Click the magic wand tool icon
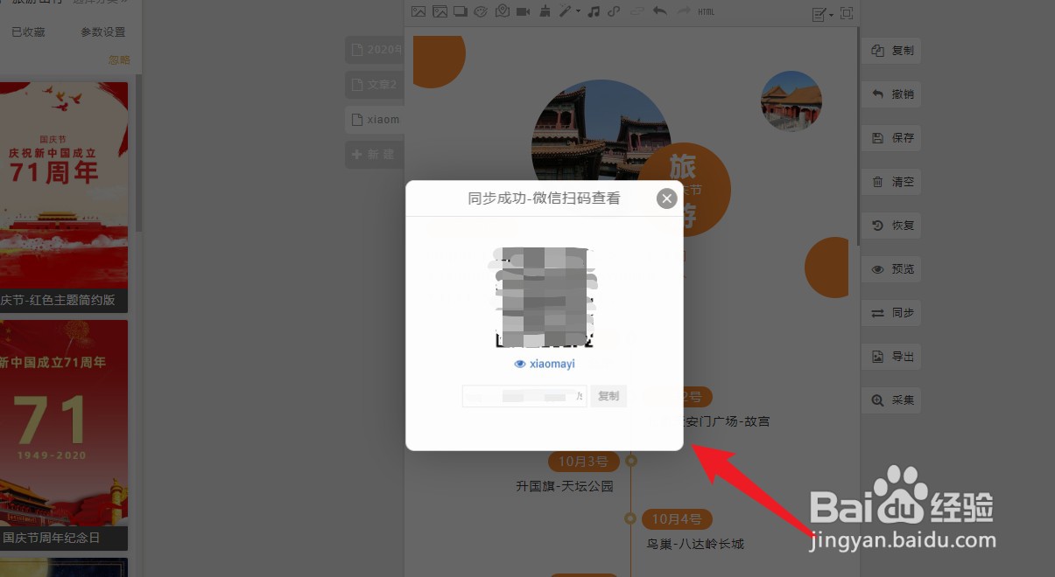 tap(566, 11)
